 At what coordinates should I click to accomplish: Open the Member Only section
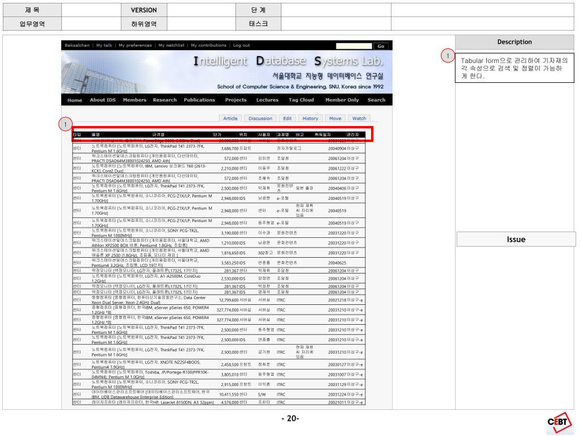342,100
